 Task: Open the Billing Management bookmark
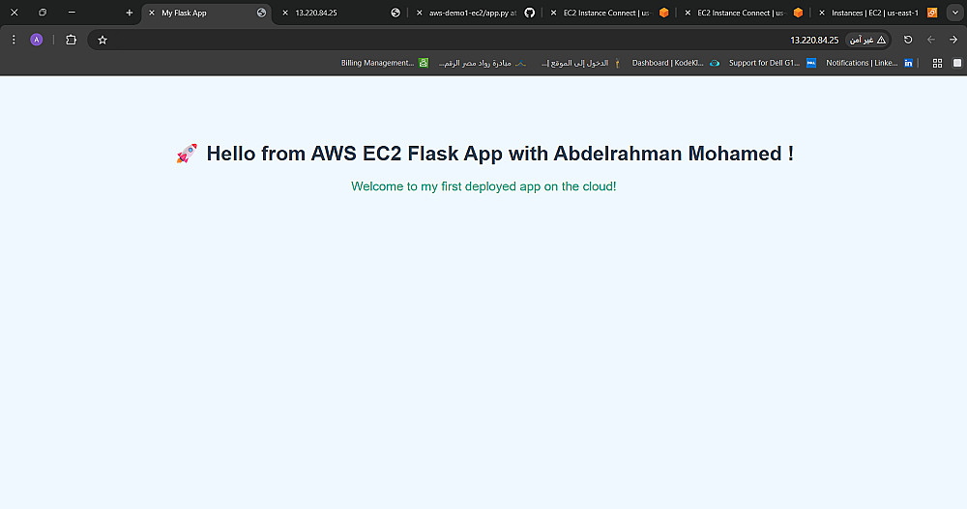[377, 63]
